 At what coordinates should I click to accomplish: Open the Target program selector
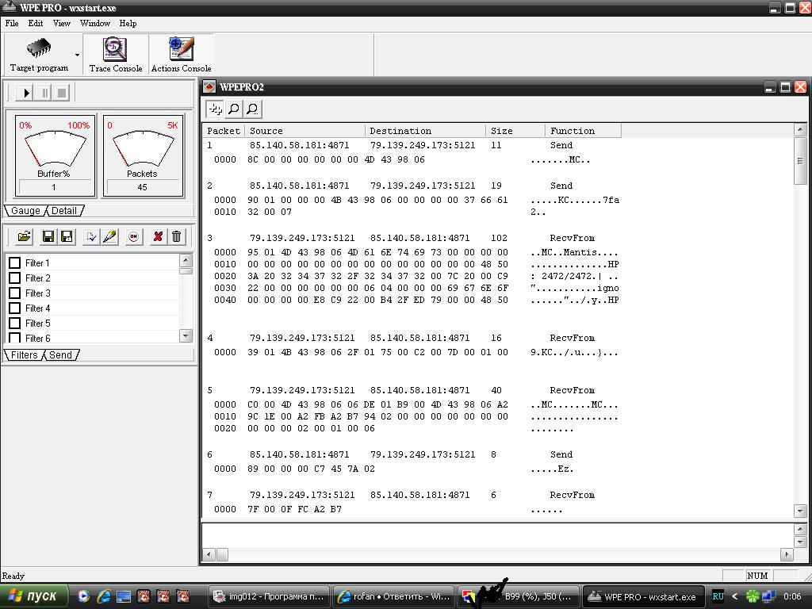click(40, 54)
